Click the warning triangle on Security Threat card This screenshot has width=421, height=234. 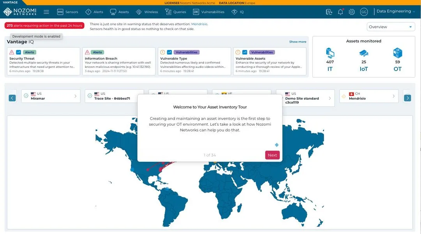pyautogui.click(x=12, y=52)
